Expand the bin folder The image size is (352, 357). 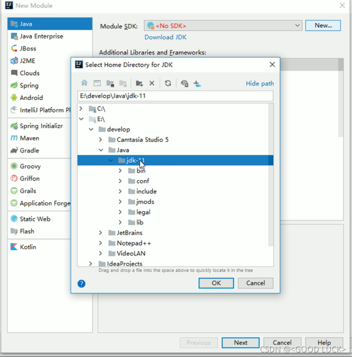(x=120, y=171)
